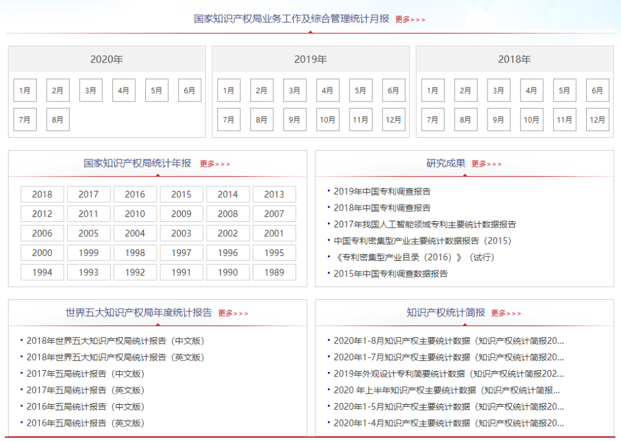
Task: Expand 更多 beside 国家知识产权局统计年报
Action: pyautogui.click(x=215, y=164)
